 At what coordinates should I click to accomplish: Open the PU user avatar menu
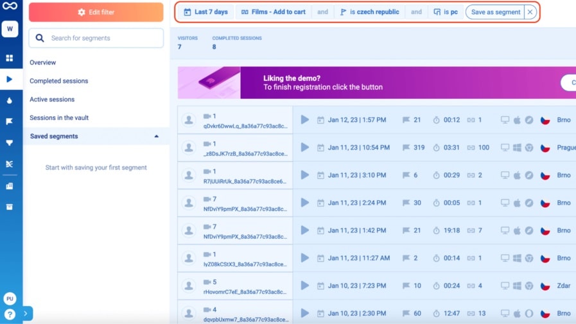(10, 299)
